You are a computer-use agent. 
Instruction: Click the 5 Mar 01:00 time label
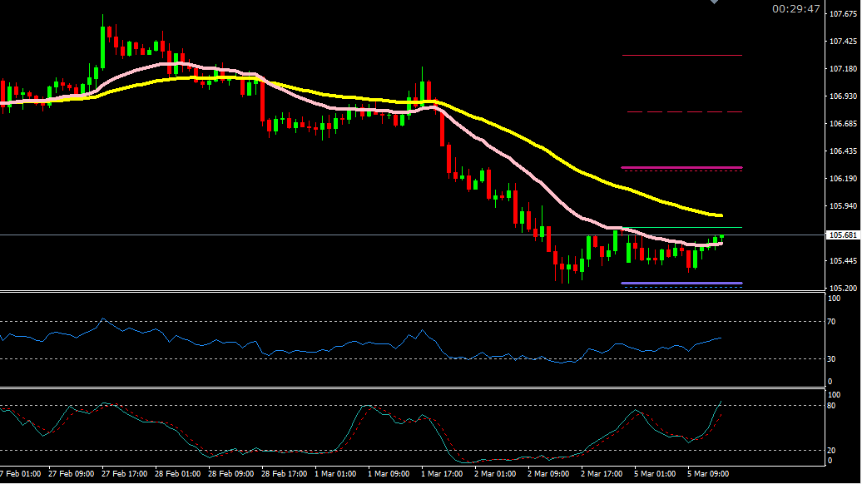pyautogui.click(x=656, y=473)
